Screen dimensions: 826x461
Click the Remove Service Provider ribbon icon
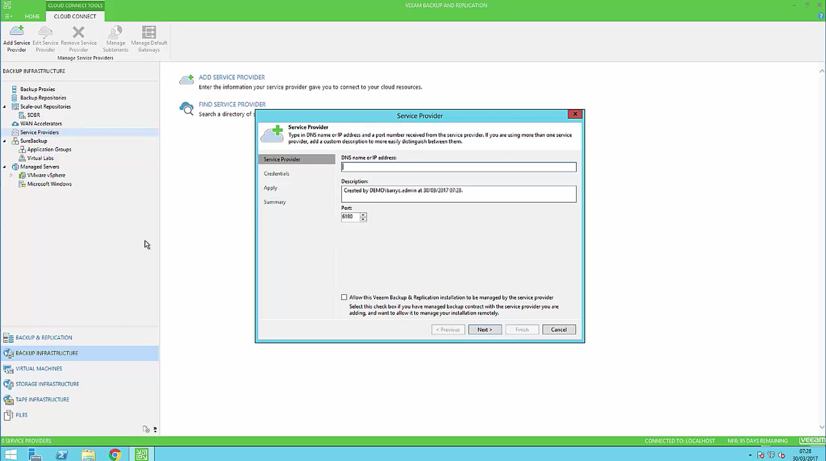click(x=78, y=39)
